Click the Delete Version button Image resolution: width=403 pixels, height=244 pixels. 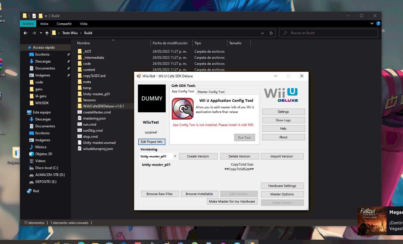[x=239, y=156]
